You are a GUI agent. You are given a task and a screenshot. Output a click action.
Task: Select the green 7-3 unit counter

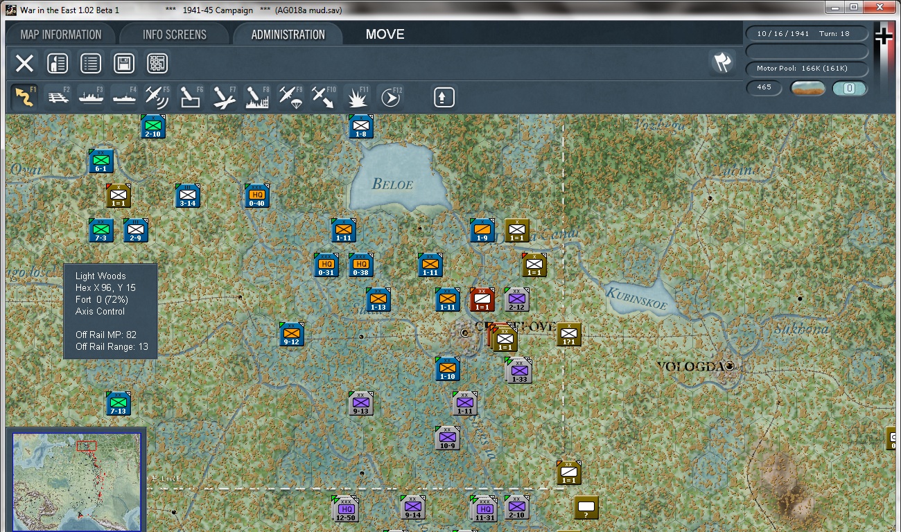pos(101,231)
